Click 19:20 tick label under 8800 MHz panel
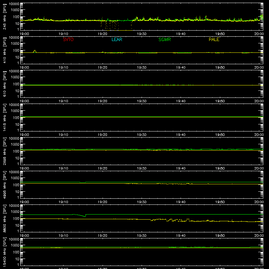 pos(103,236)
